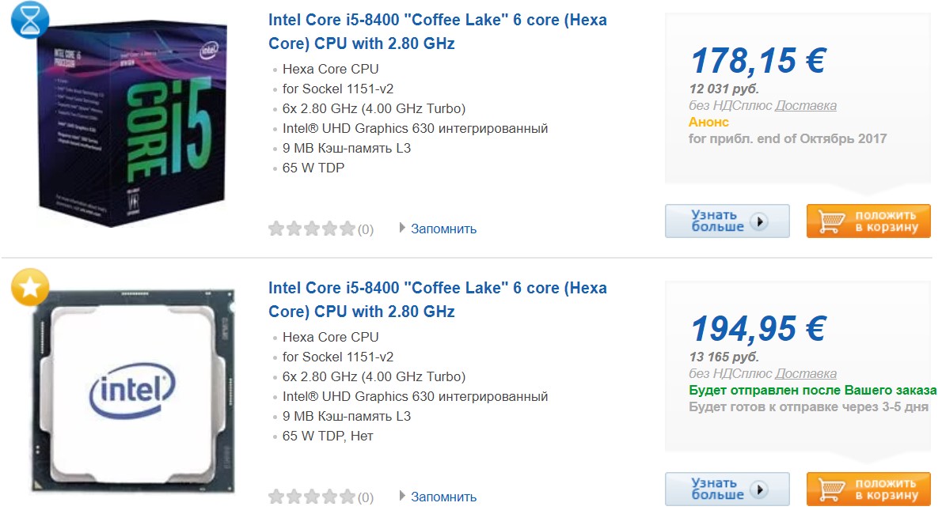This screenshot has height=514, width=942.
Task: Click 'Доставка' link under 178,15 € price
Action: [x=805, y=105]
